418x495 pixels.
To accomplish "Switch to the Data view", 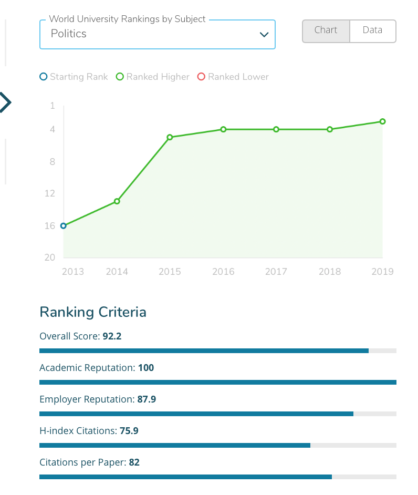I will pyautogui.click(x=372, y=30).
